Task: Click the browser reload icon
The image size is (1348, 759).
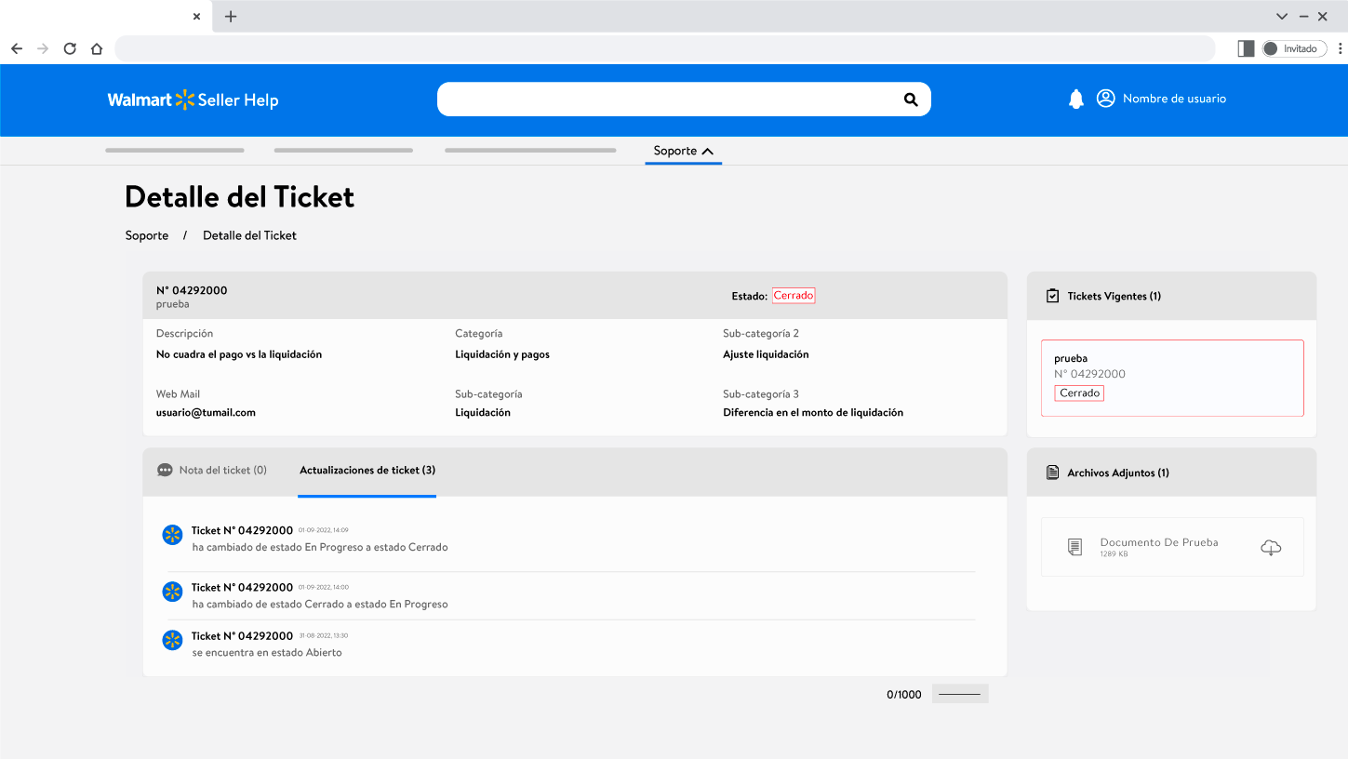Action: tap(70, 48)
